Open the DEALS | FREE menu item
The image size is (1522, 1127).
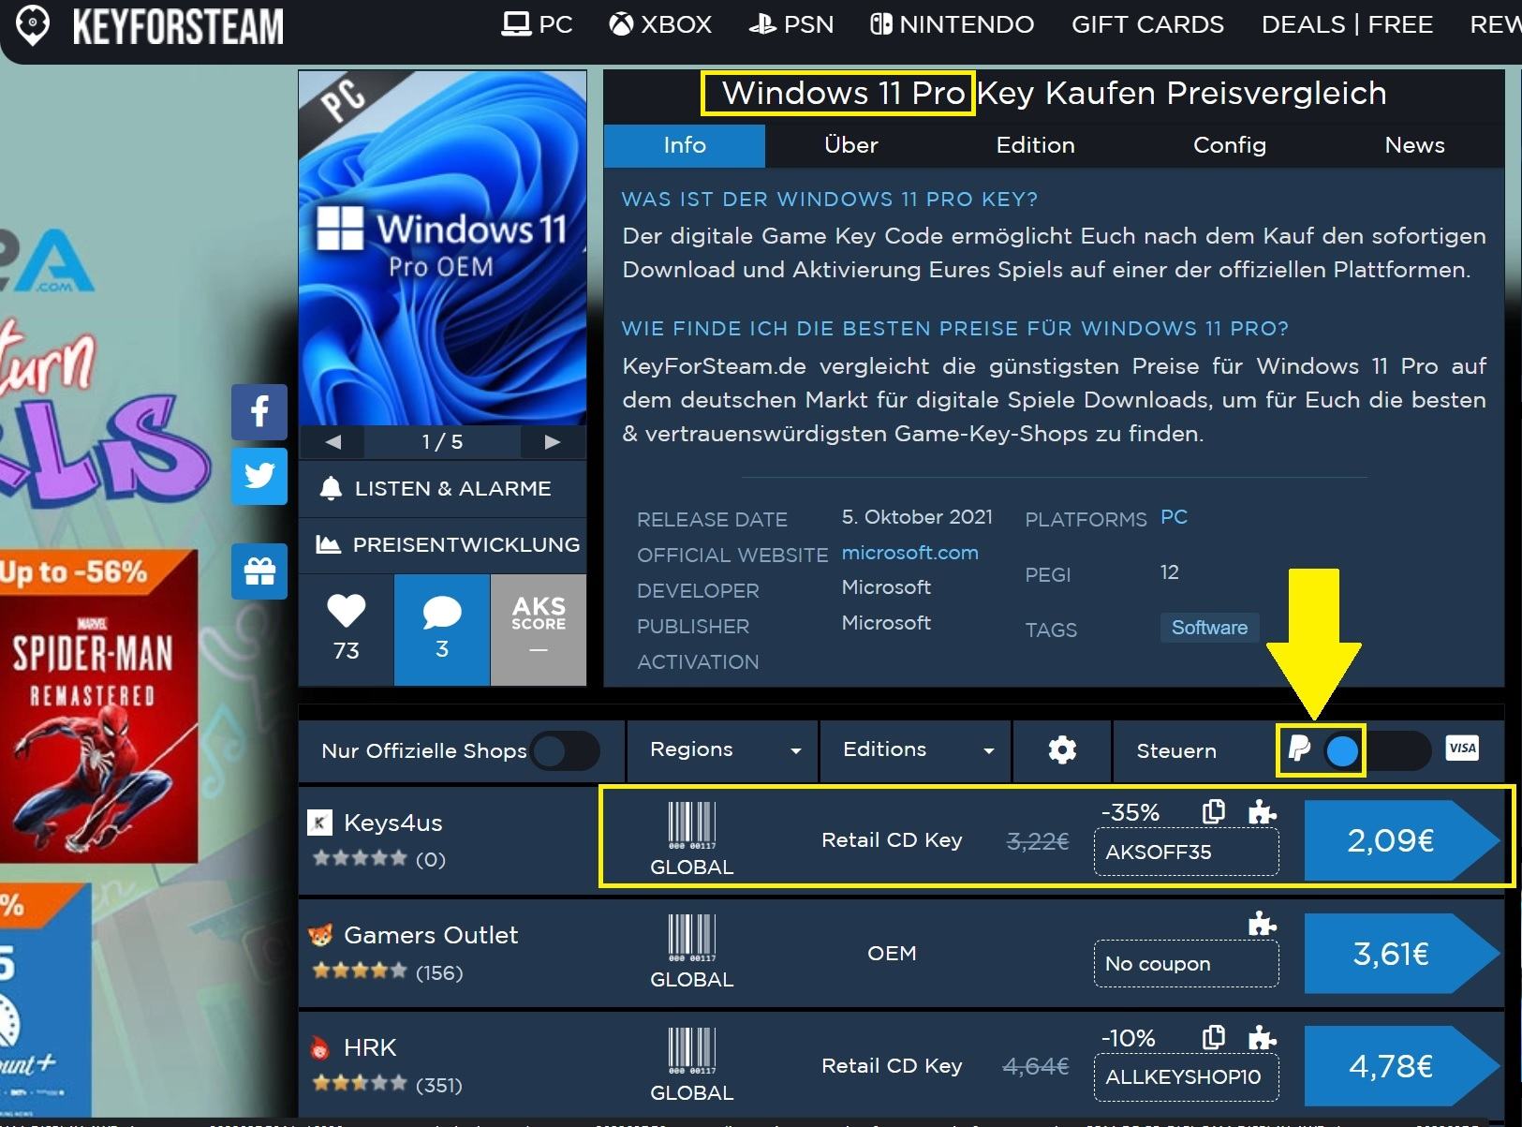tap(1347, 24)
